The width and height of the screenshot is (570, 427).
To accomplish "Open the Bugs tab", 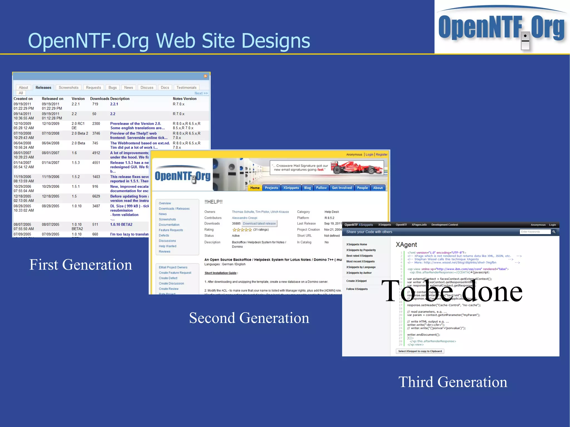I will pos(113,88).
